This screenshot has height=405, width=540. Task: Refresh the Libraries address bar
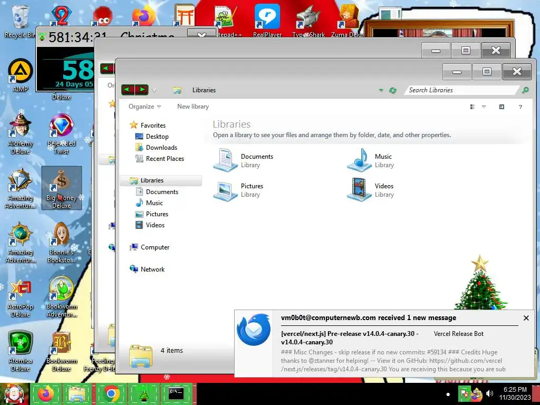click(392, 90)
